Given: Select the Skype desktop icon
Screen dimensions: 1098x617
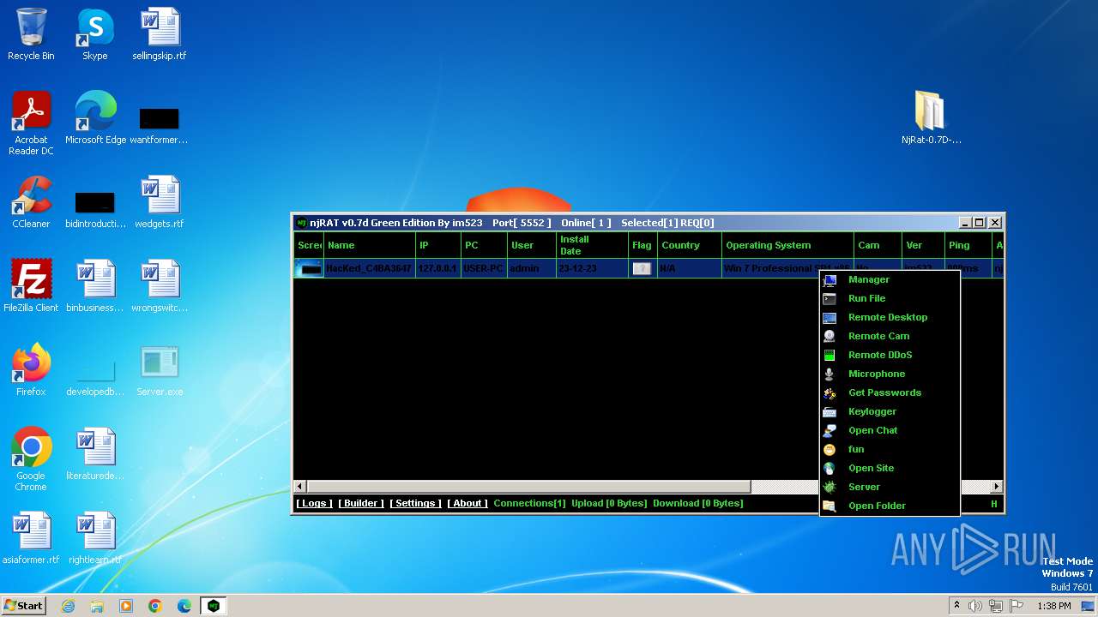Looking at the screenshot, I should [95, 35].
